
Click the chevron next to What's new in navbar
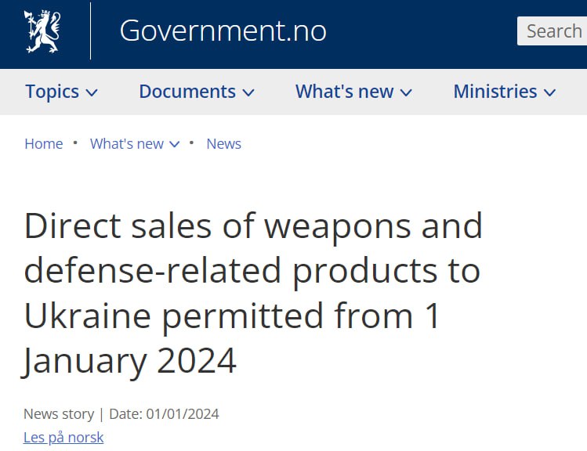pos(406,93)
